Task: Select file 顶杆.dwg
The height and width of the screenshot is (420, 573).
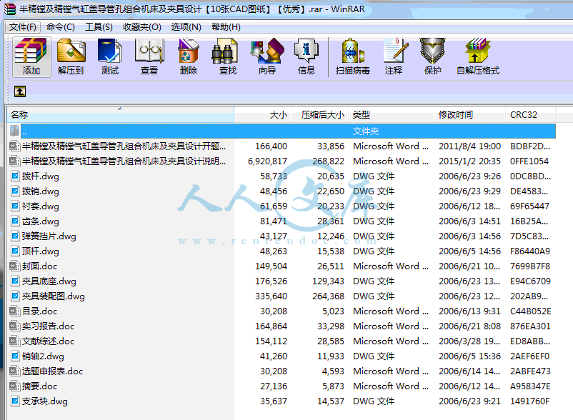Action: 40,251
